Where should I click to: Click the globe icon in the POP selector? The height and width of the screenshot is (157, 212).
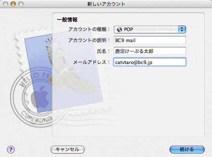click(119, 30)
